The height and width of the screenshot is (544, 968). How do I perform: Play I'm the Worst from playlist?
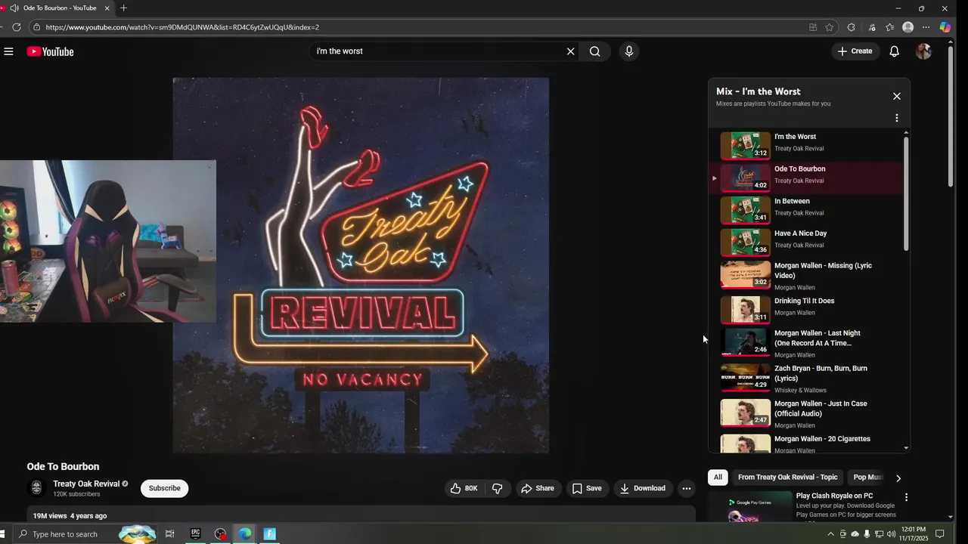pos(806,146)
